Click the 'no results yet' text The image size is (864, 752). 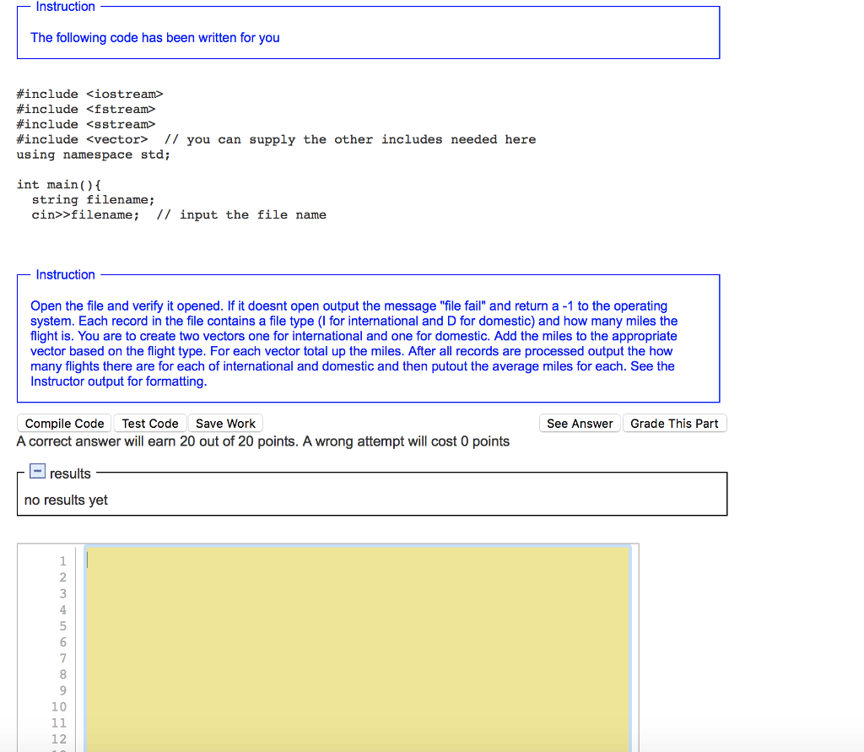pyautogui.click(x=66, y=500)
